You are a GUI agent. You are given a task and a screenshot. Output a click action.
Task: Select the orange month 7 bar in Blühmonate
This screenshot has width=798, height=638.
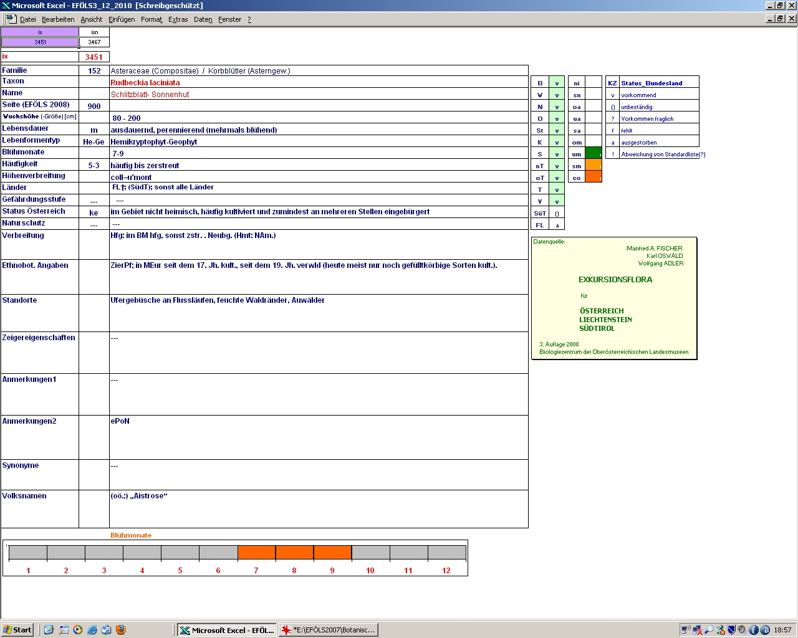click(x=256, y=553)
